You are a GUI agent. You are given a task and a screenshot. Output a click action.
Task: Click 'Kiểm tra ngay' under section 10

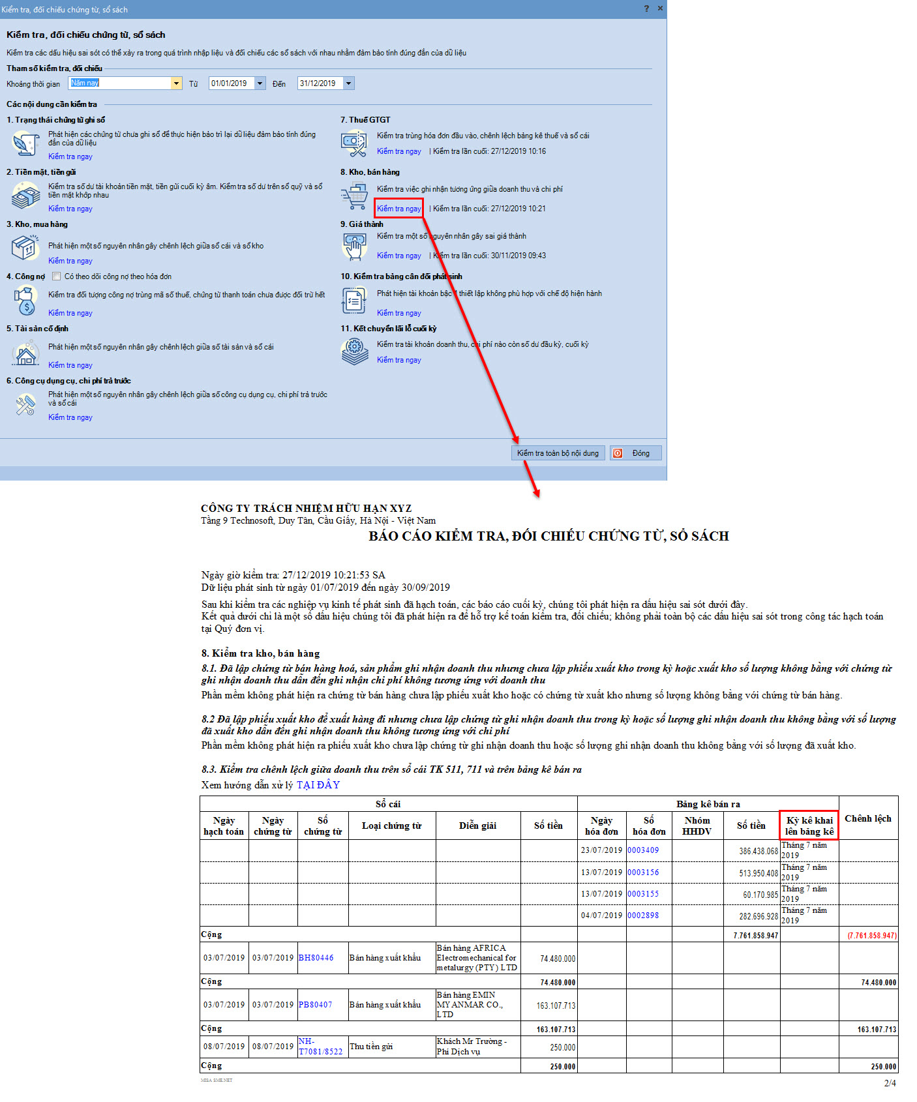pyautogui.click(x=399, y=313)
